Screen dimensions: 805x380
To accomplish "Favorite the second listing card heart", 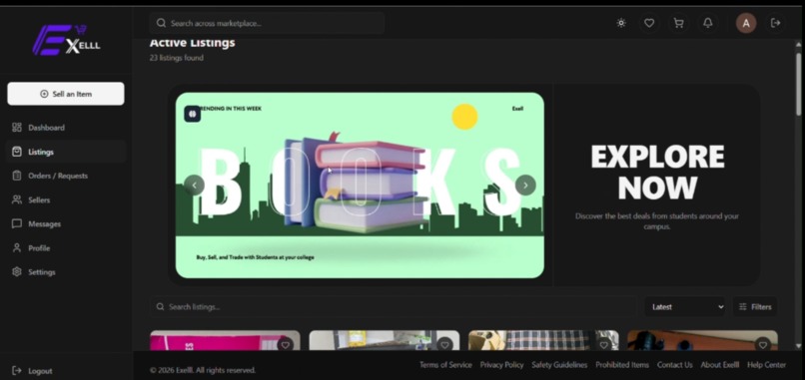I will (444, 345).
